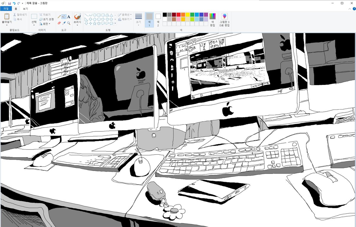Expand the Brushes (브러시) dropdown arrow
This screenshot has width=356, height=227.
77,25
